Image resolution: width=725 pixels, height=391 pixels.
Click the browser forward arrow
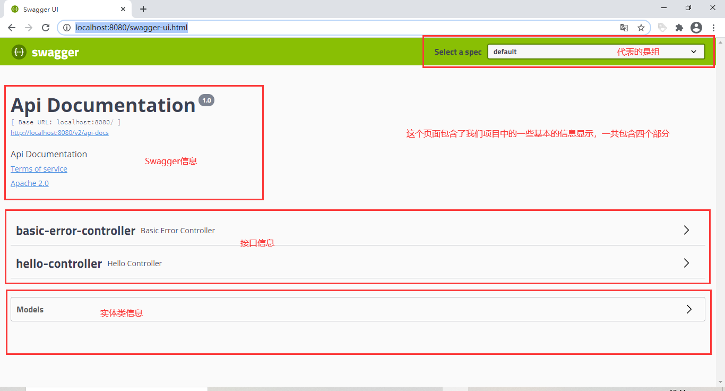tap(29, 28)
